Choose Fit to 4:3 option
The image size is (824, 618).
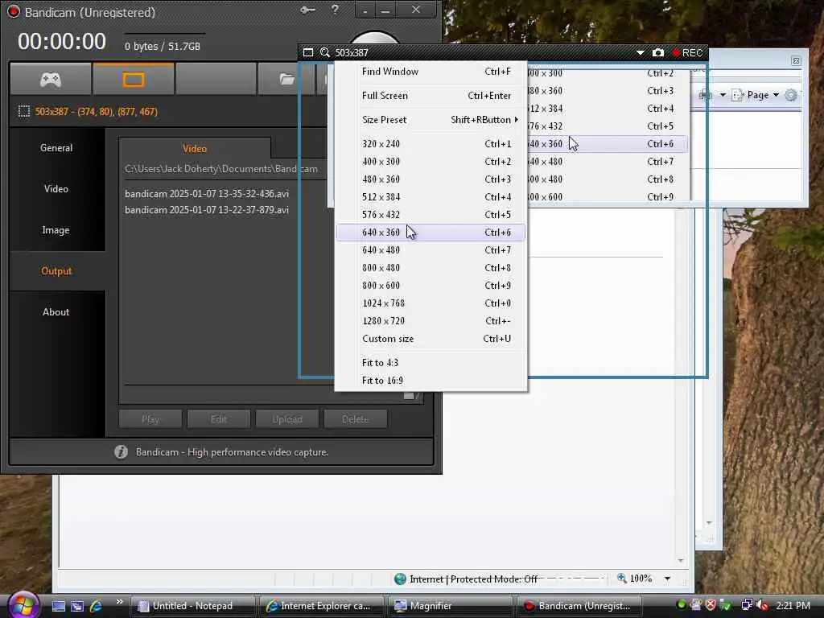click(x=431, y=363)
